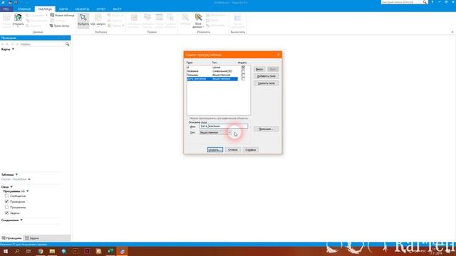Expand the Открыть button dropdown arrow
Image resolution: width=456 pixels, height=256 pixels.
click(x=18, y=27)
